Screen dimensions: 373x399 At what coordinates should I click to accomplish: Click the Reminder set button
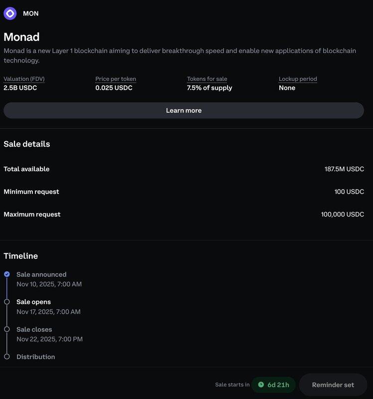[x=333, y=385]
